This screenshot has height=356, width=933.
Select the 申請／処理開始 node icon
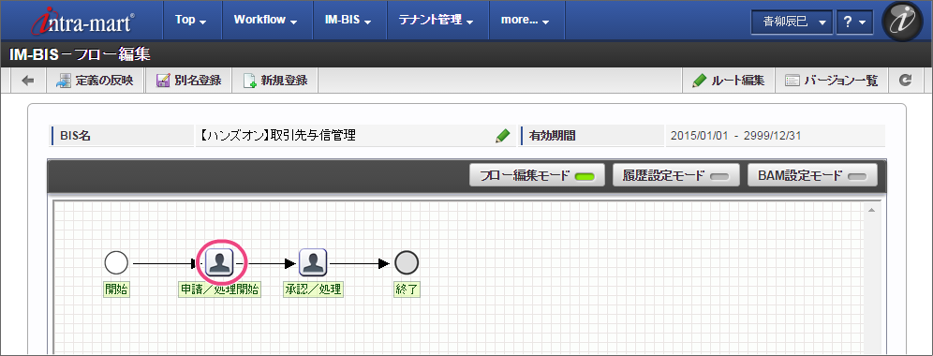tap(219, 262)
